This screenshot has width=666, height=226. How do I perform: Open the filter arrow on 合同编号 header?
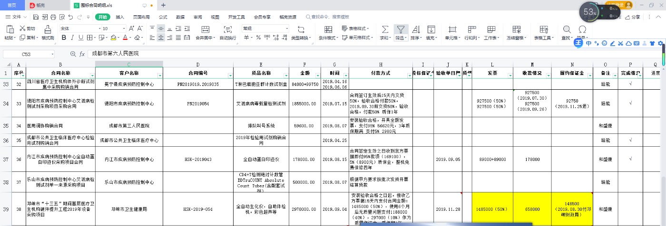(x=230, y=75)
